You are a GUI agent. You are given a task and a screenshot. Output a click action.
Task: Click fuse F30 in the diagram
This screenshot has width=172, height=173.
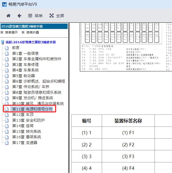click(157, 37)
